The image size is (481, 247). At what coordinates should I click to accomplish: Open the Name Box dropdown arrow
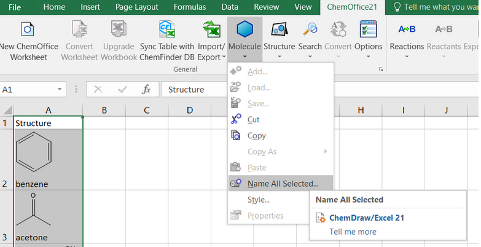[x=60, y=89]
